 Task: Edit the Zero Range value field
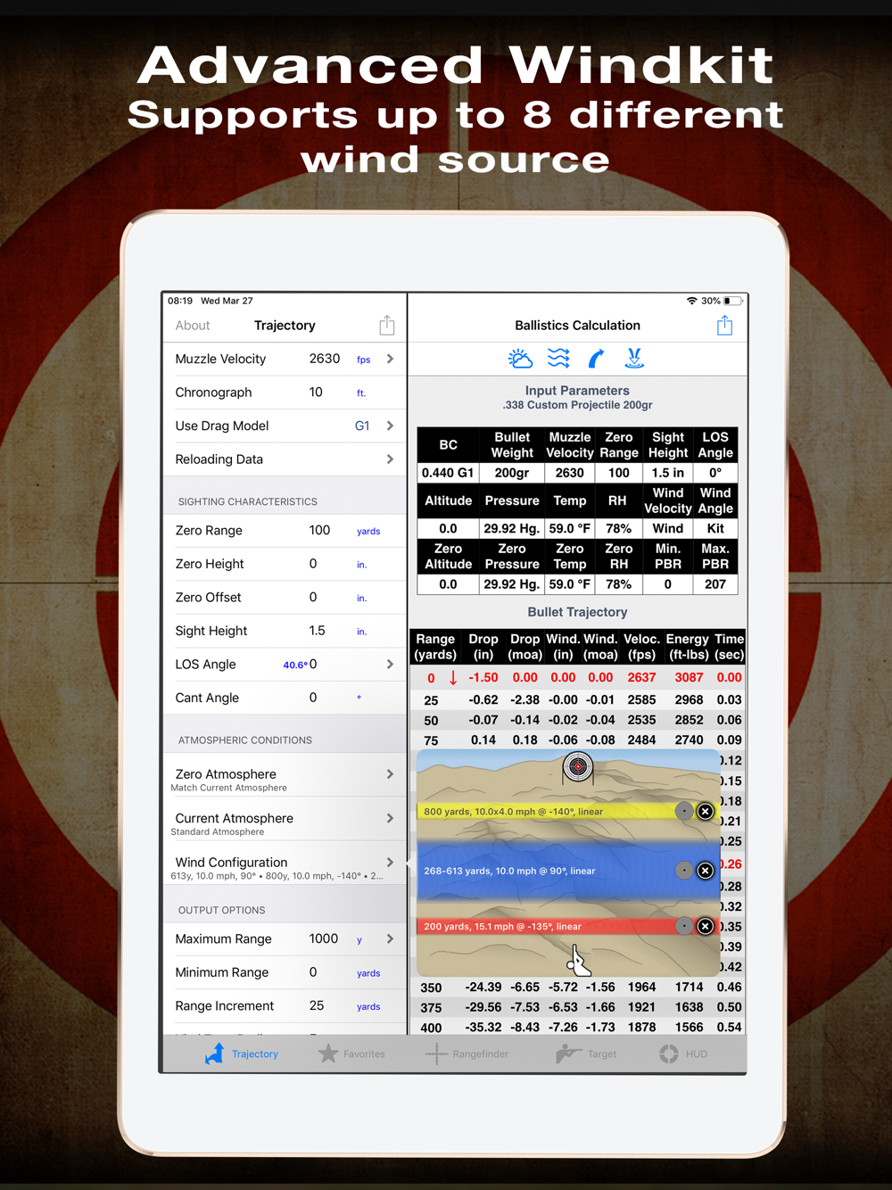(319, 530)
